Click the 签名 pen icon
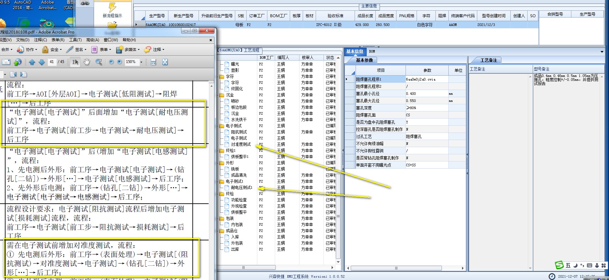The width and height of the screenshot is (609, 280). [69, 50]
